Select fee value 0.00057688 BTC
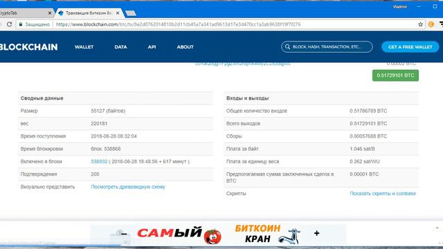The image size is (443, 249). pos(368,136)
